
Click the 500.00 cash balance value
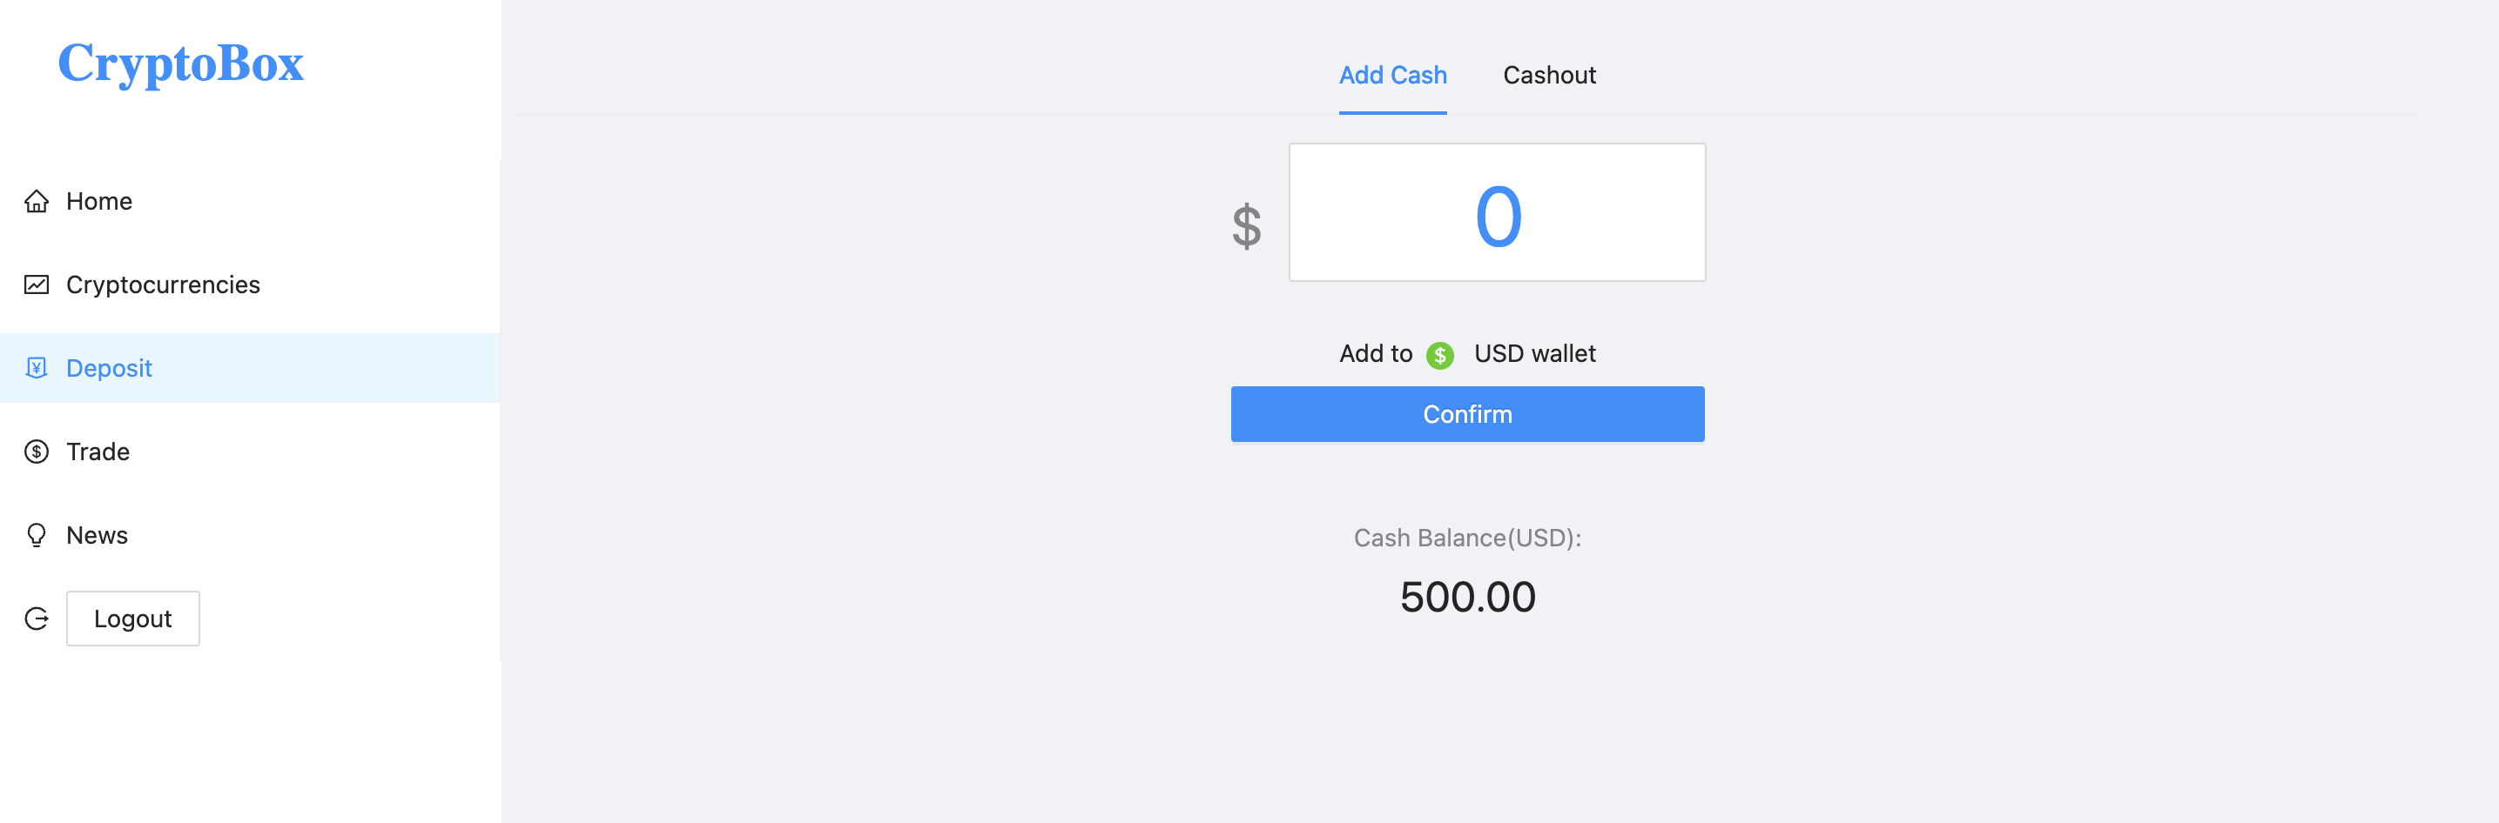pyautogui.click(x=1467, y=597)
